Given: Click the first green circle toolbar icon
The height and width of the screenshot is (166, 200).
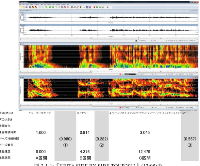Looking at the screenshot, I should tap(50, 7).
